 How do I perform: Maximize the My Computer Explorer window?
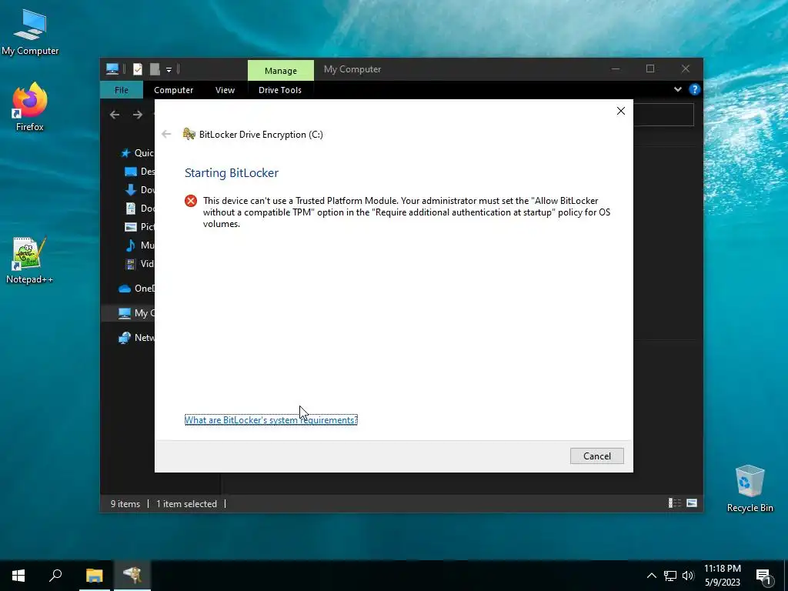[x=650, y=68]
